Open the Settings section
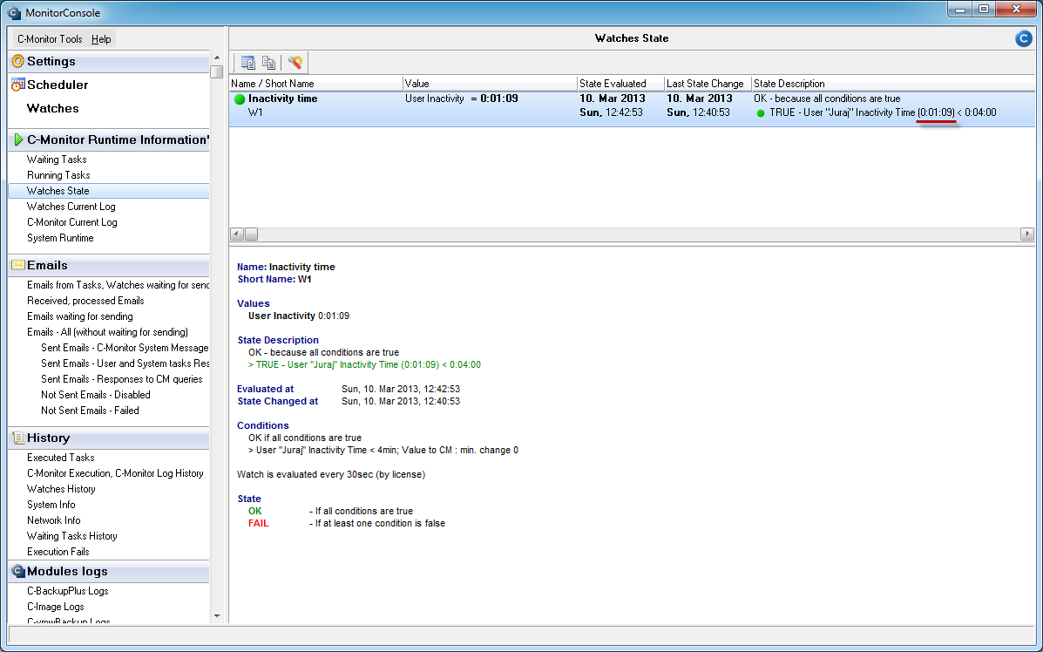Viewport: 1043px width, 652px height. point(51,61)
